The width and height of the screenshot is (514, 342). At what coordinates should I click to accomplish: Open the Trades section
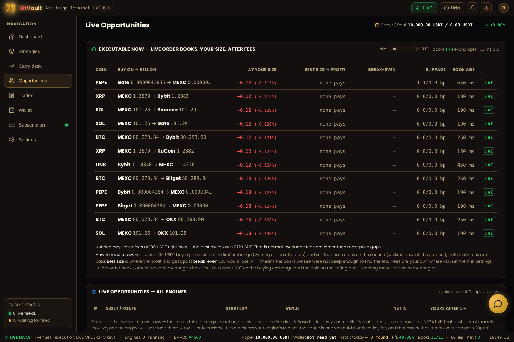(38, 95)
